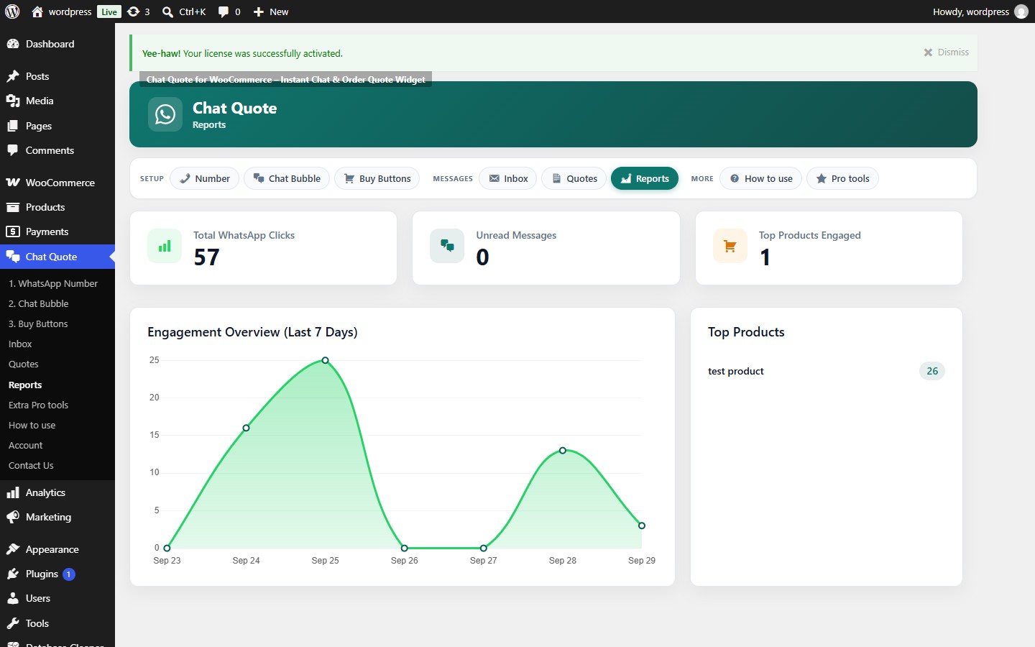Open 2. Chat Bubble submenu item
This screenshot has height=647, width=1035.
57,303
